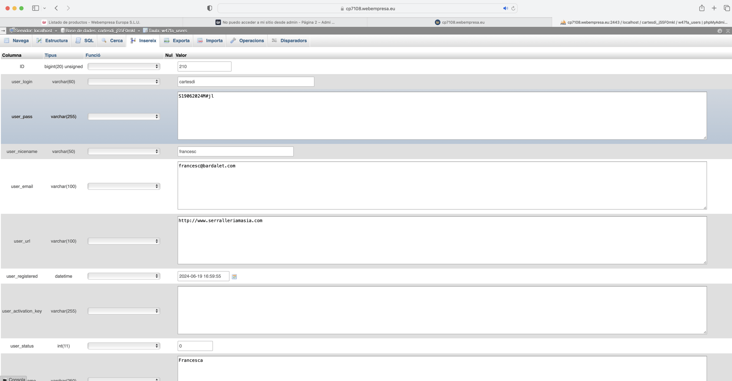Open the privacy shield report
Viewport: 732px width, 381px height.
point(210,8)
